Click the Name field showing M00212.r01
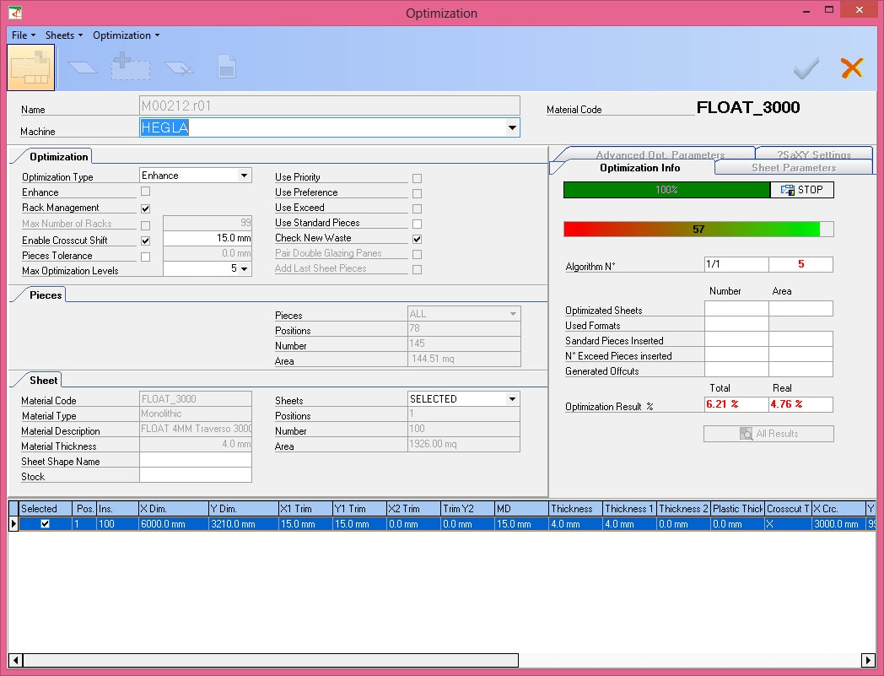Screen dimensions: 884x676 (x=330, y=105)
